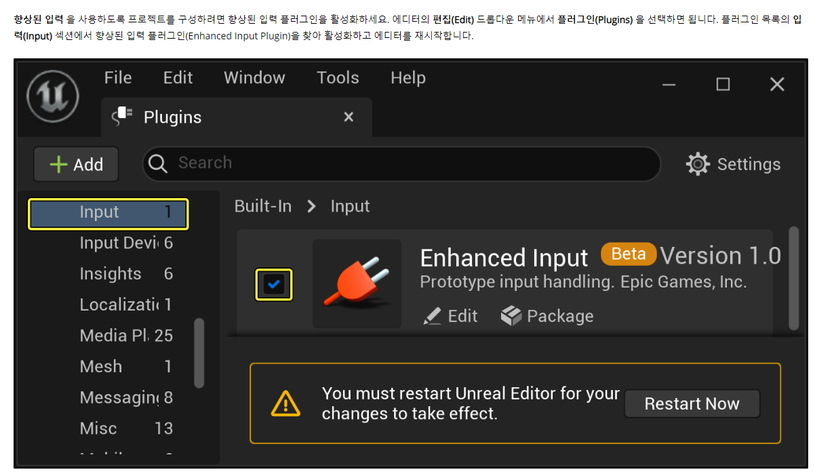The height and width of the screenshot is (472, 815).
Task: Click the breadcrumb chevron after Built-In
Action: click(x=311, y=206)
